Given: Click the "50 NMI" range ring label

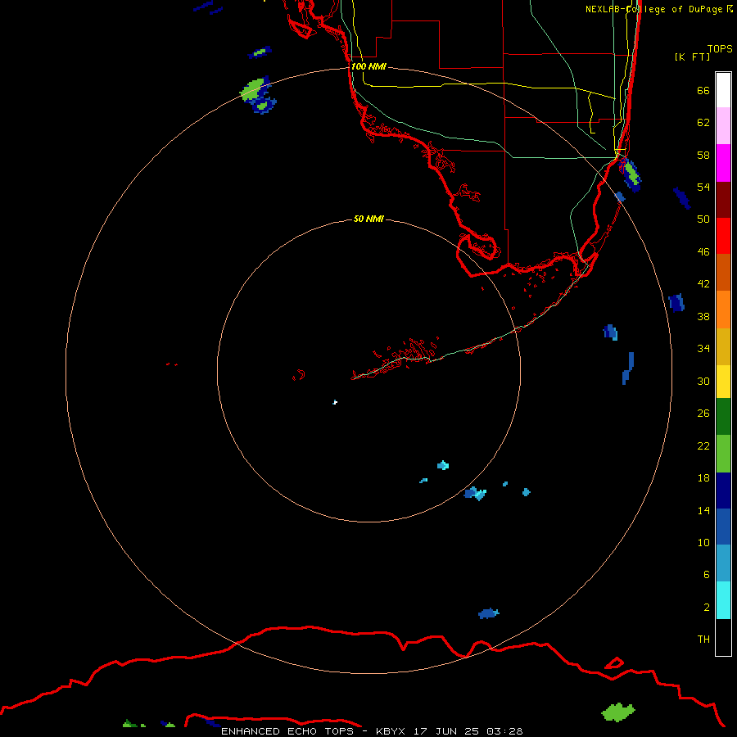Looking at the screenshot, I should (368, 219).
